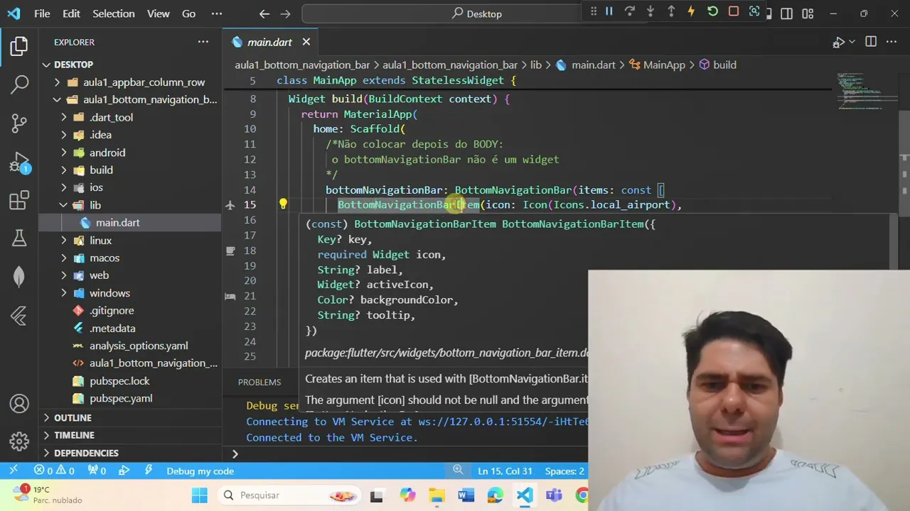Open the Accounts menu icon
Image resolution: width=910 pixels, height=511 pixels.
tap(19, 404)
